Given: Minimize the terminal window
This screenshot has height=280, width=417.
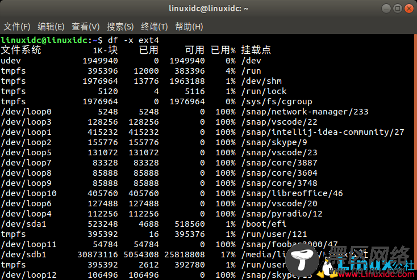Looking at the screenshot, I should pos(386,9).
